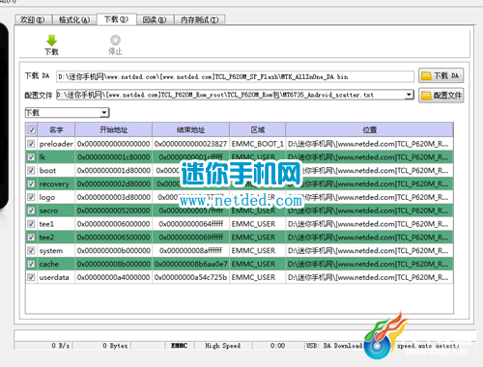The image size is (483, 367).
Task: Uncheck the preloader partition checkbox
Action: pos(31,144)
